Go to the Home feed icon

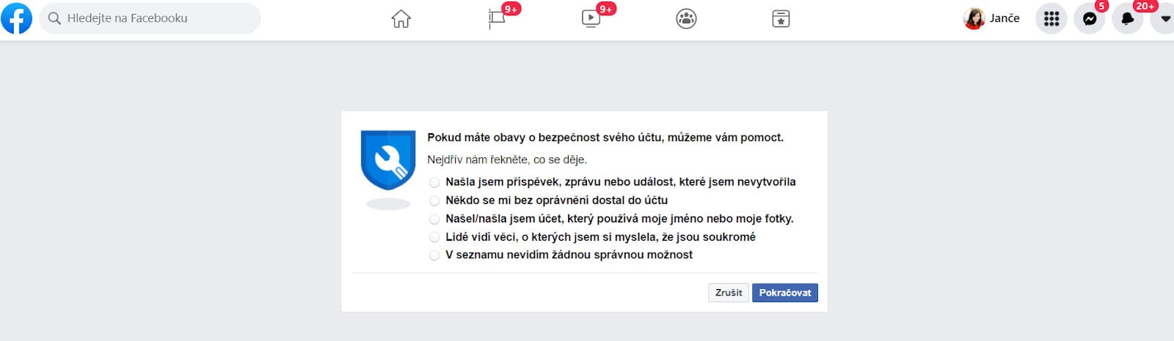click(401, 19)
